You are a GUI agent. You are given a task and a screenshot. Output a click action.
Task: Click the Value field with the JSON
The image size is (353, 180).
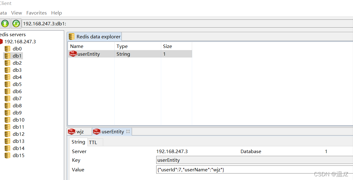255,170
